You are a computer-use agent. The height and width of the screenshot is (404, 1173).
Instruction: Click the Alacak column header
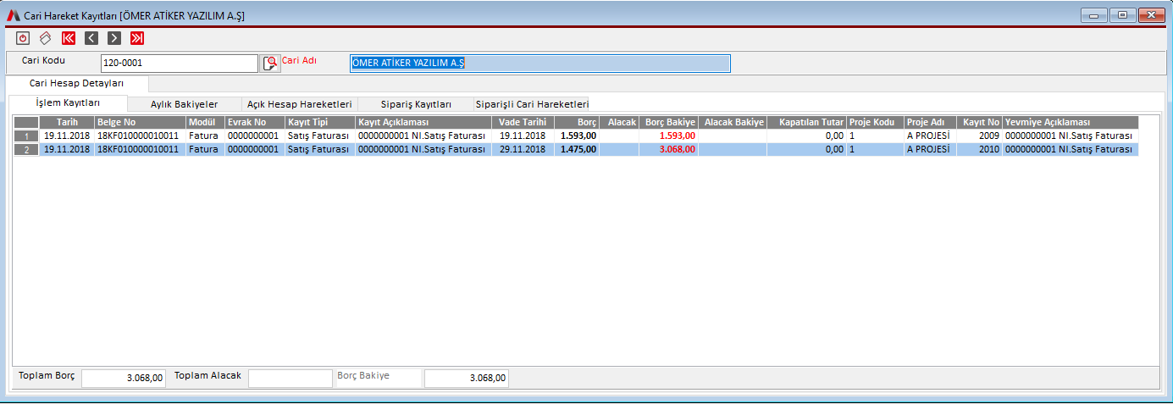pyautogui.click(x=619, y=123)
